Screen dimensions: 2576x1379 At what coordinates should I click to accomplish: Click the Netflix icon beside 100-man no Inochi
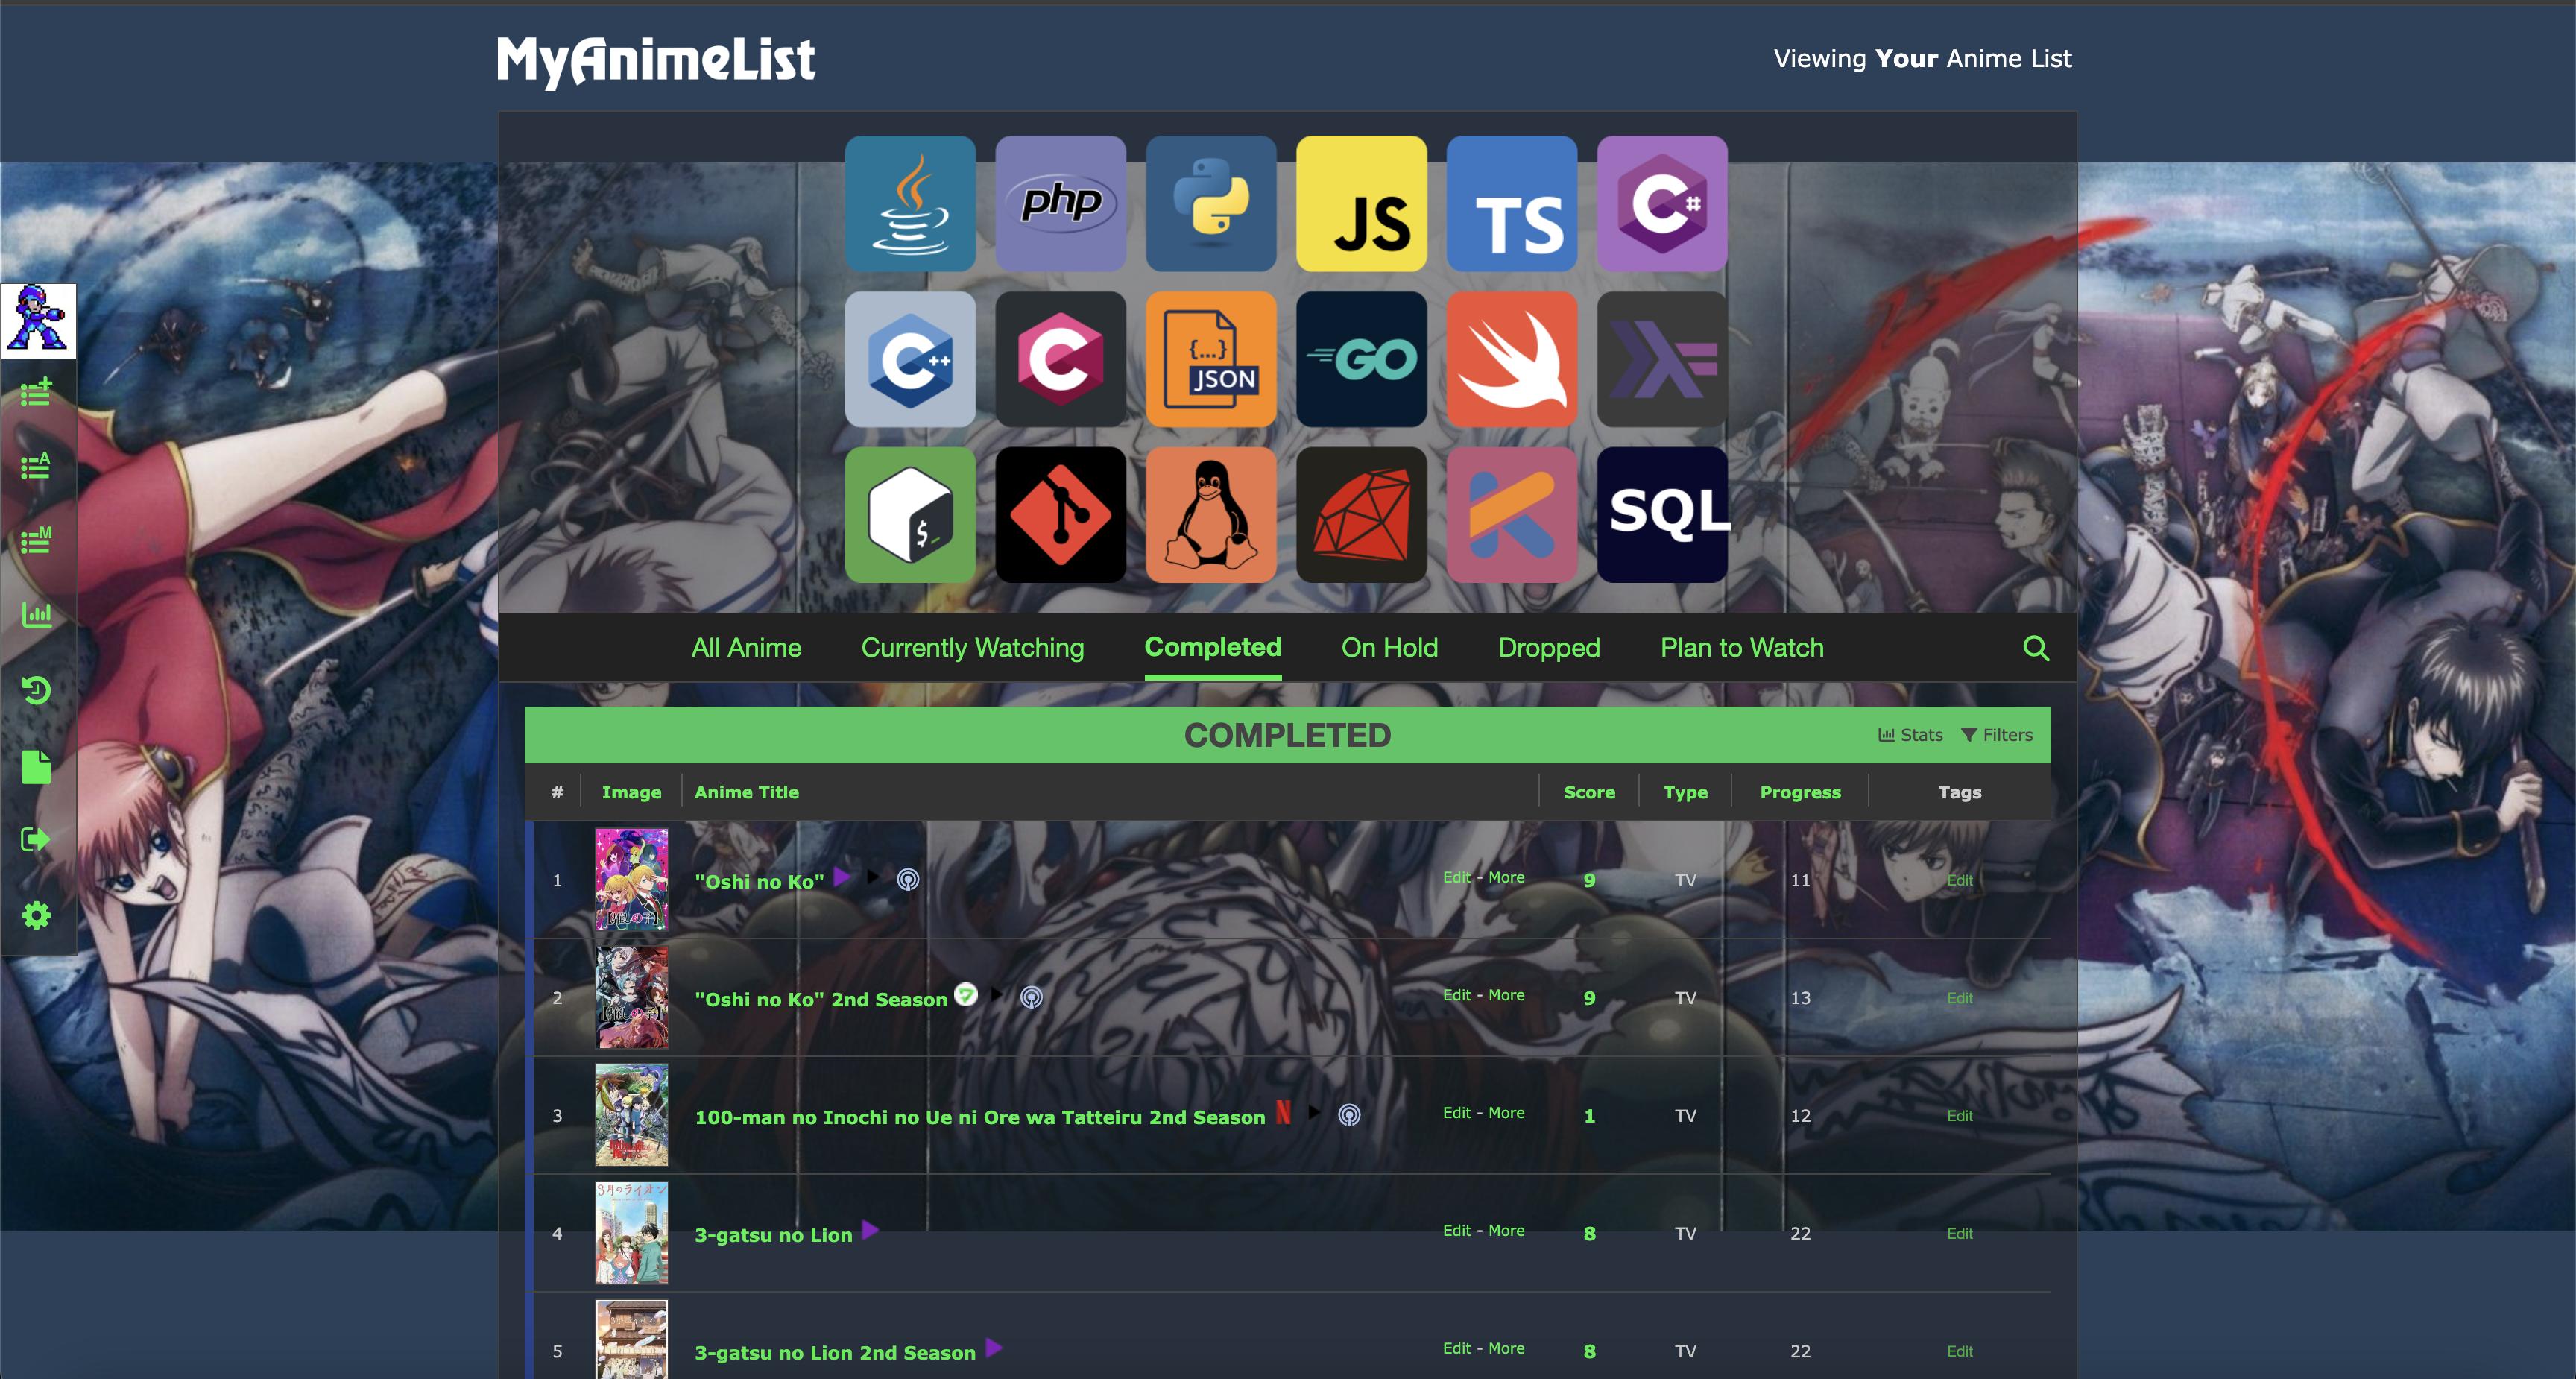tap(1283, 1113)
